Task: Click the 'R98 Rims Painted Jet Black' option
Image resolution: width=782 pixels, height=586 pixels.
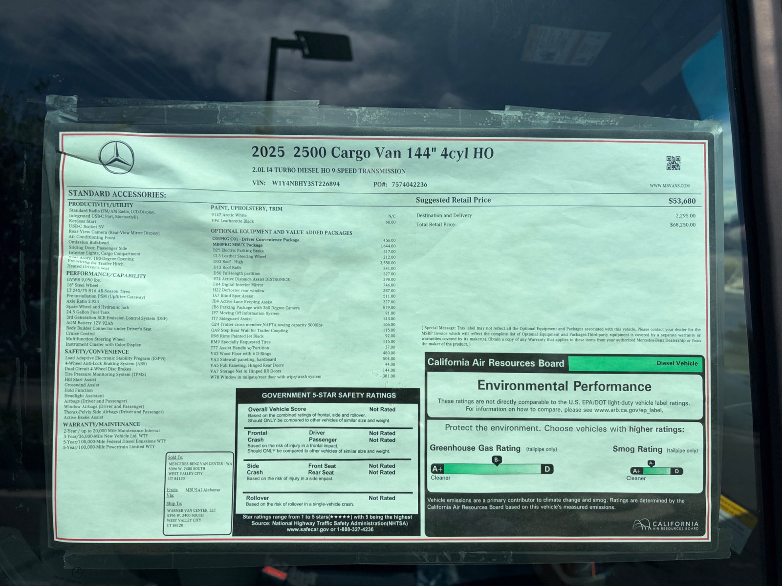Action: pyautogui.click(x=237, y=336)
